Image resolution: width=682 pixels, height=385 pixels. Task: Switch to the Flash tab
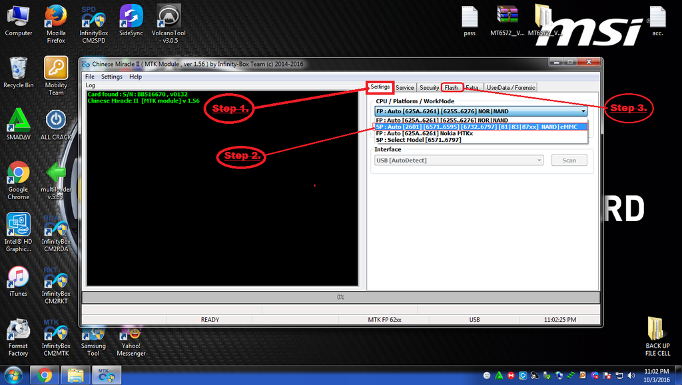(x=451, y=87)
